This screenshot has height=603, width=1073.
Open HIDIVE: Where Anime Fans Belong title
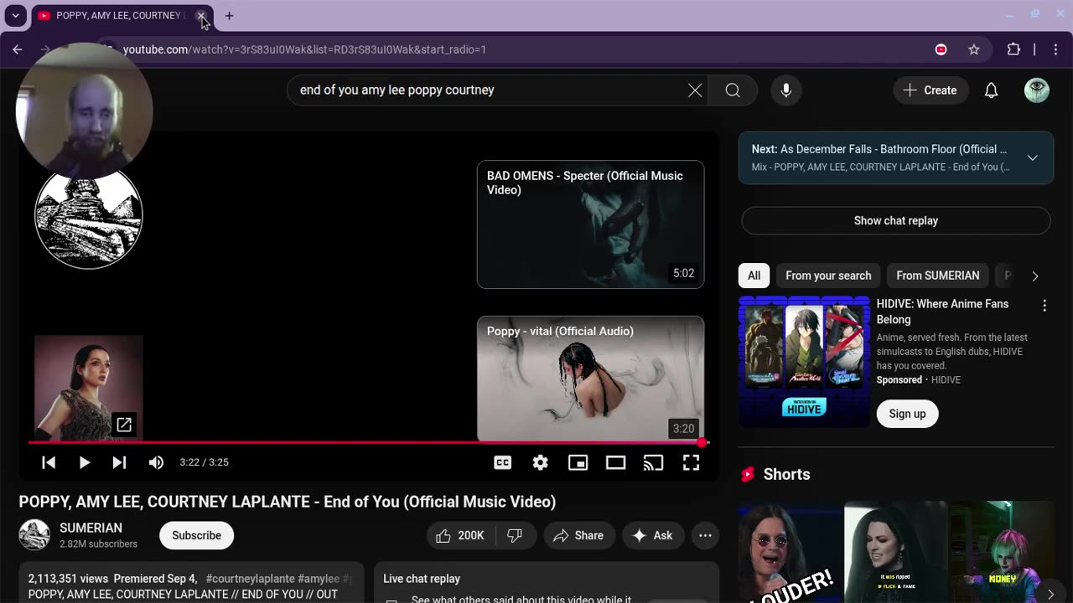(942, 312)
